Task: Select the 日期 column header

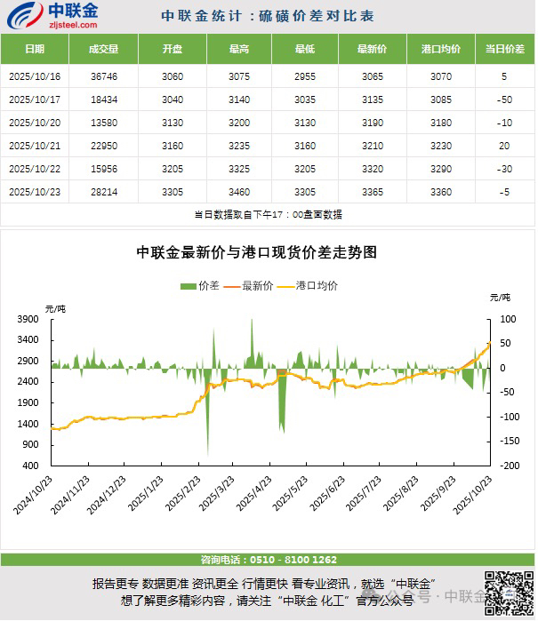Action: click(x=35, y=49)
